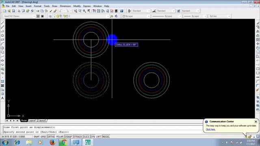Image resolution: width=260 pixels, height=146 pixels.
Task: Open the Dimension menu
Action: 65,6
